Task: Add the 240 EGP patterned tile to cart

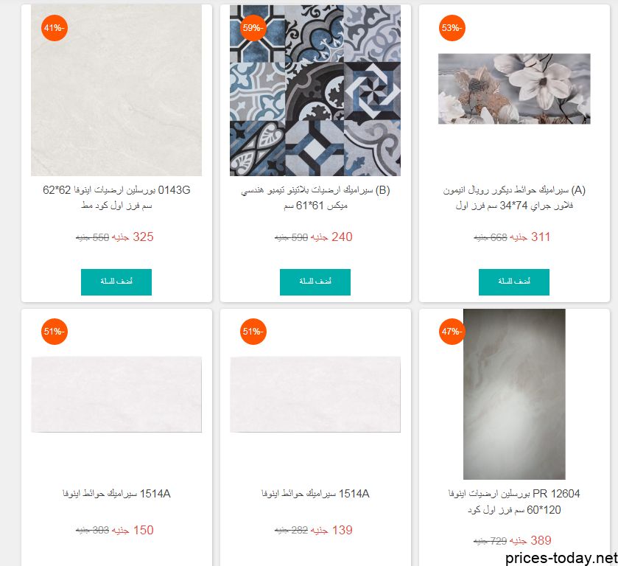Action: [x=315, y=282]
